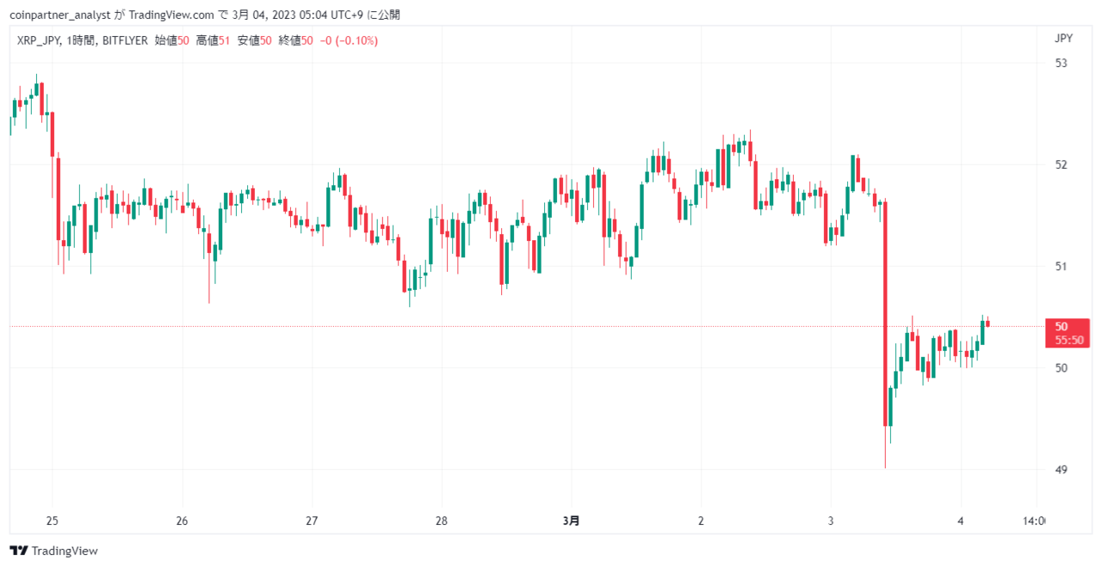The image size is (1102, 567).
Task: Click the −0 (−0.10%) change value
Action: click(349, 40)
